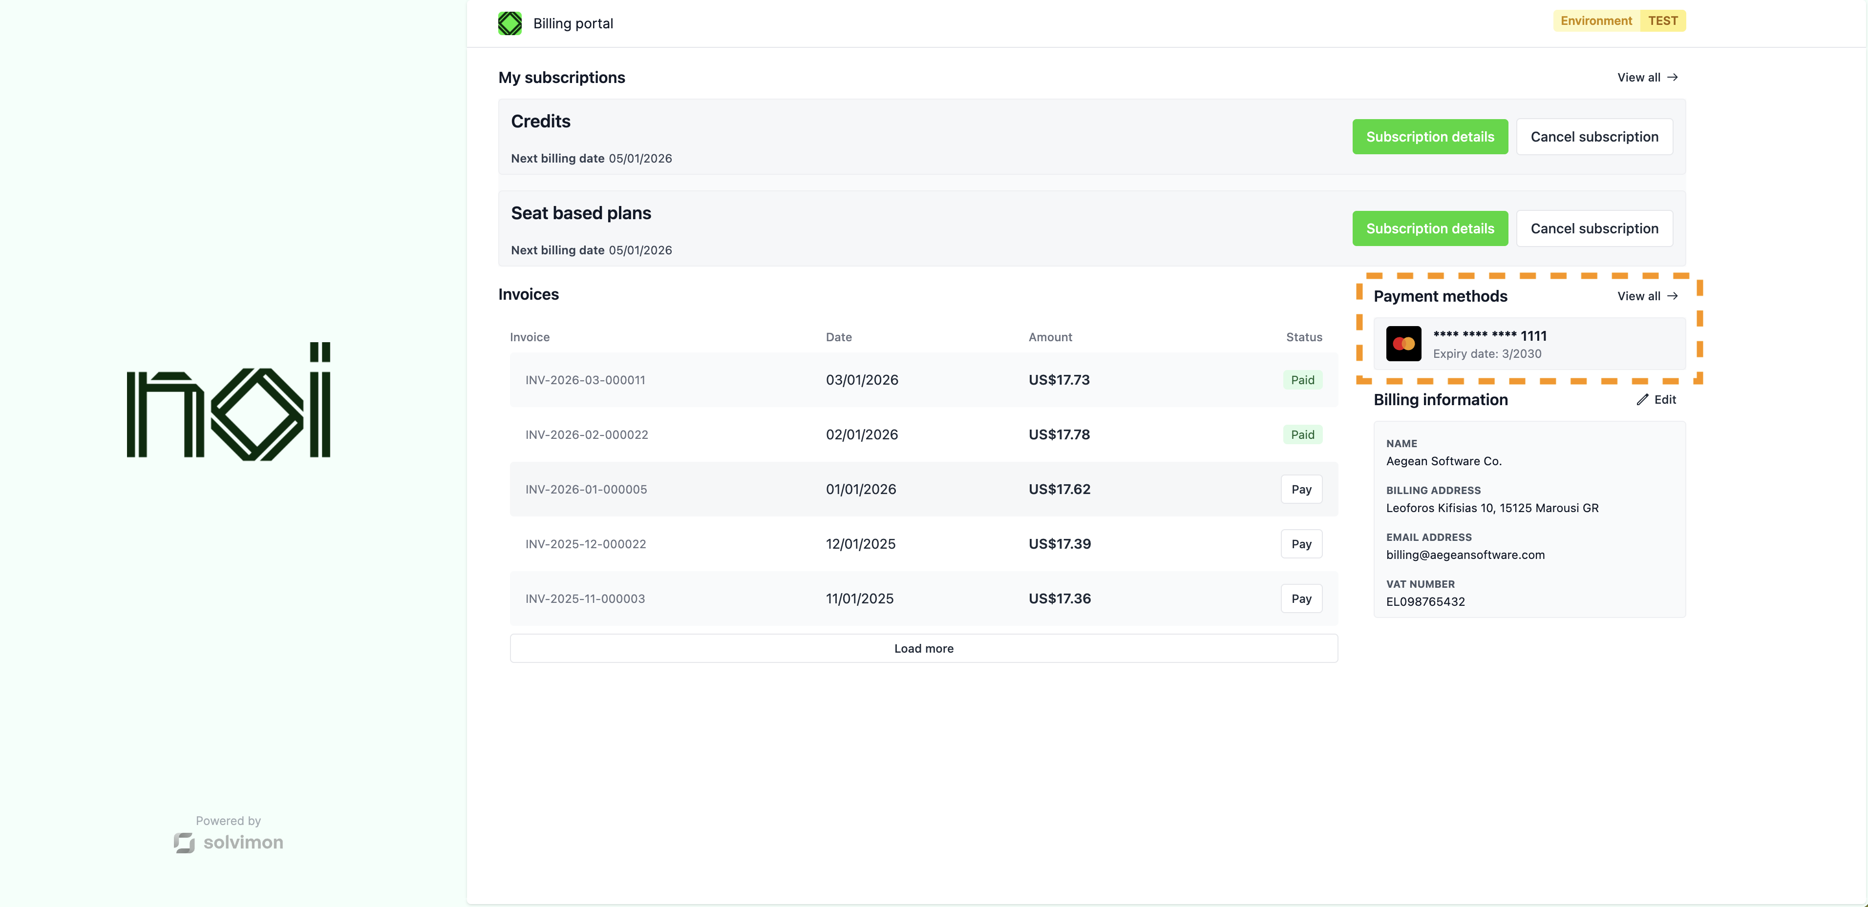Image resolution: width=1868 pixels, height=907 pixels.
Task: Click the large noi brand logo
Action: (229, 402)
